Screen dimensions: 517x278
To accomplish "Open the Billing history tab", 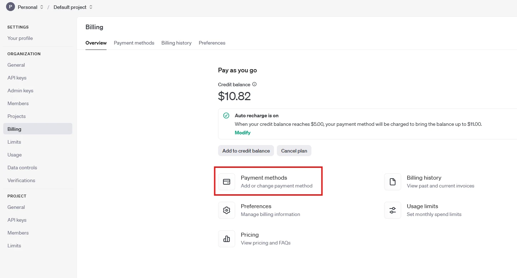I will click(x=176, y=43).
